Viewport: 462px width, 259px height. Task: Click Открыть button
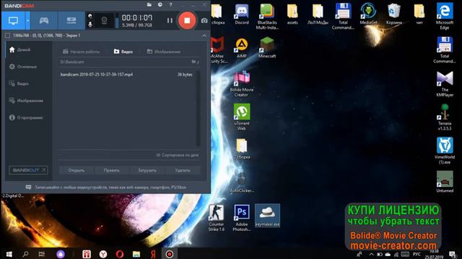point(77,171)
